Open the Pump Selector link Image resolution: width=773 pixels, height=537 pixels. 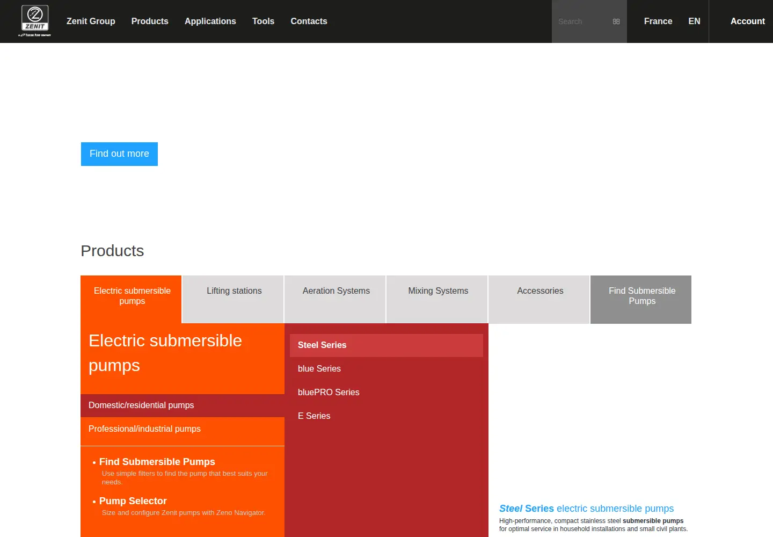pos(133,501)
